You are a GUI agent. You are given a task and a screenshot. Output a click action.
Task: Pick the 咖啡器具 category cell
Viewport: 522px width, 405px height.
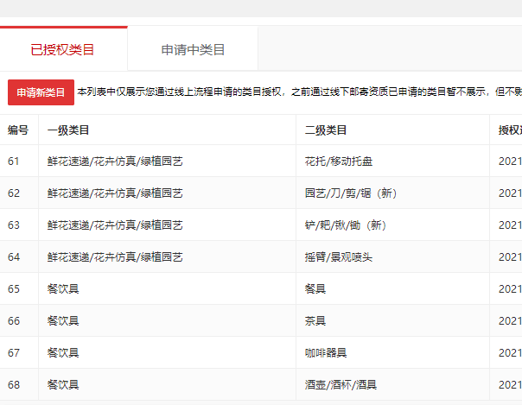pos(326,353)
